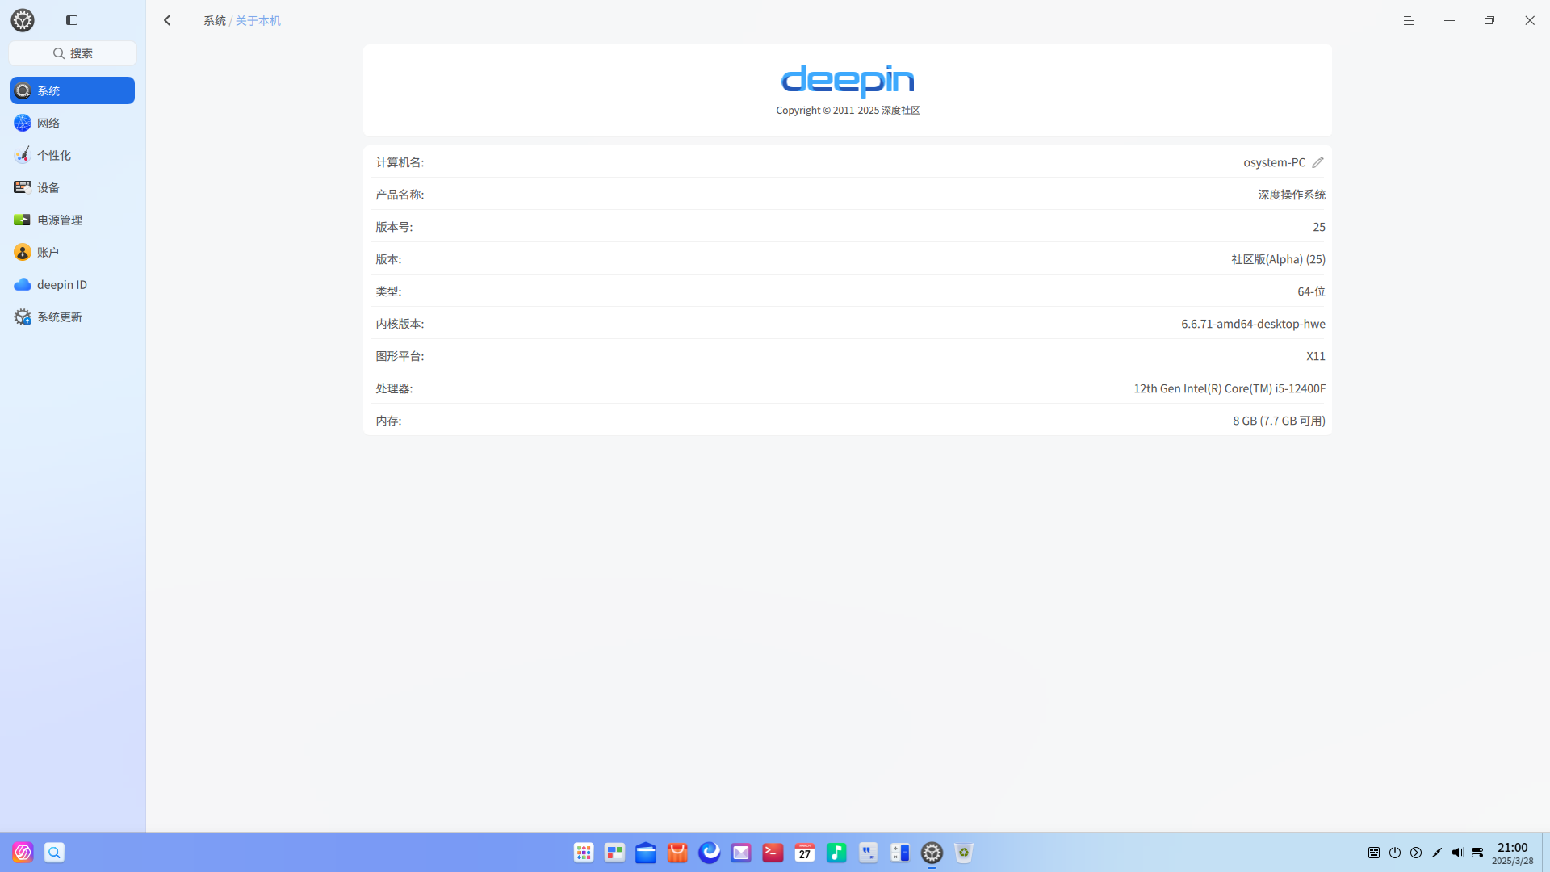
Task: Open 电源管理 settings
Action: (x=73, y=220)
